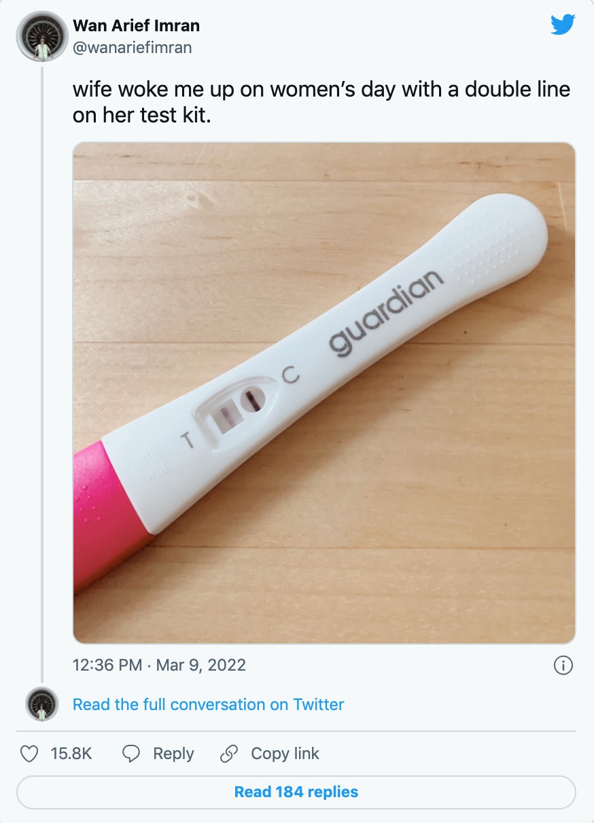Open Wan Arief Imran's large profile avatar

(41, 37)
